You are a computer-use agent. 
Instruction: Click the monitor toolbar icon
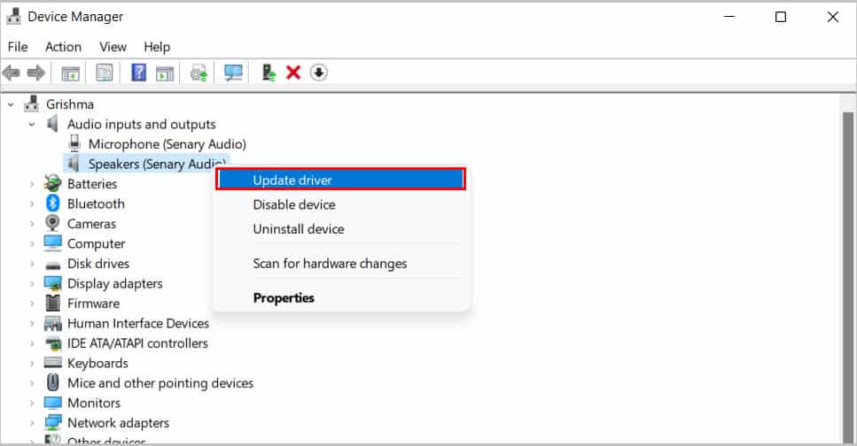233,73
